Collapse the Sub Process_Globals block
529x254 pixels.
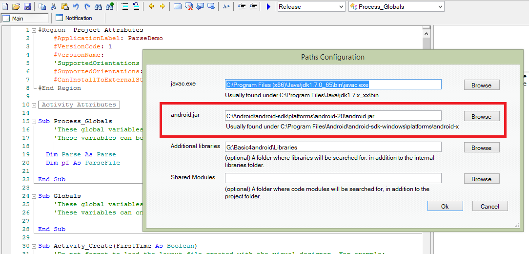point(34,121)
